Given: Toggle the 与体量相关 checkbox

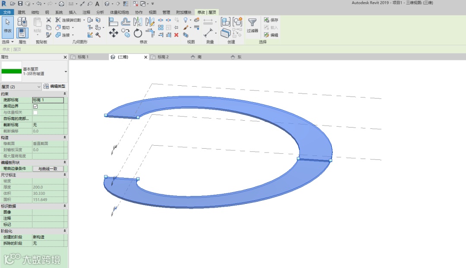Looking at the screenshot, I should 35,112.
